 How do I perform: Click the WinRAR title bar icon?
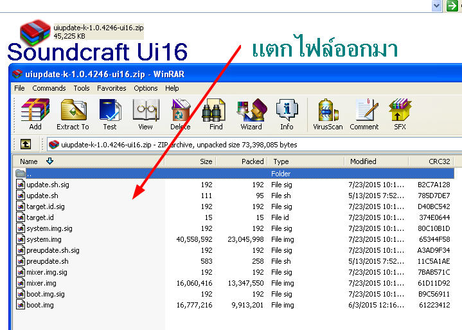(x=17, y=74)
